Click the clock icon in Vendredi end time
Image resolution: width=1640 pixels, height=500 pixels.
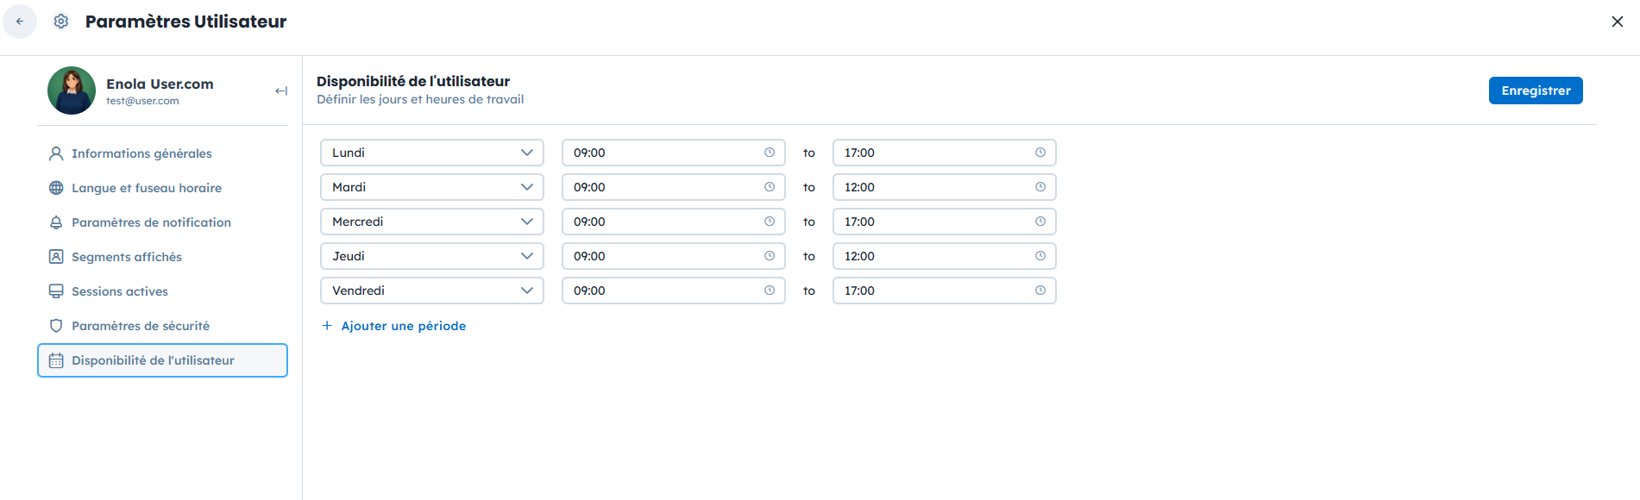[1040, 291]
